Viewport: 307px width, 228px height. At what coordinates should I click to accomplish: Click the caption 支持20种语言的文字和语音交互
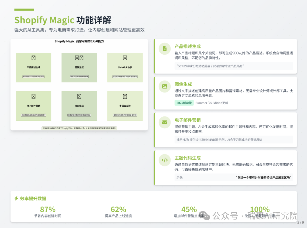point(125,115)
